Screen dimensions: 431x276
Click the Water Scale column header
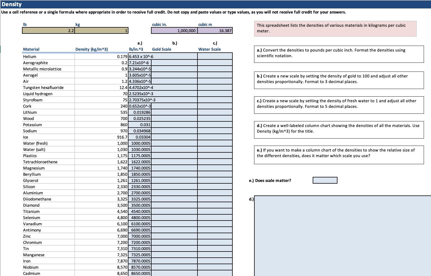pyautogui.click(x=209, y=49)
